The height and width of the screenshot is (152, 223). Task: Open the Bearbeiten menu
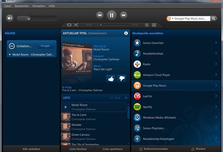click(x=22, y=6)
